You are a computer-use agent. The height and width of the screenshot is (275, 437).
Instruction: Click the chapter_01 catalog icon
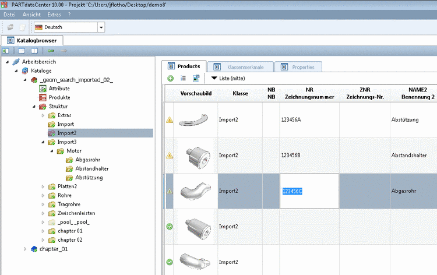34,249
